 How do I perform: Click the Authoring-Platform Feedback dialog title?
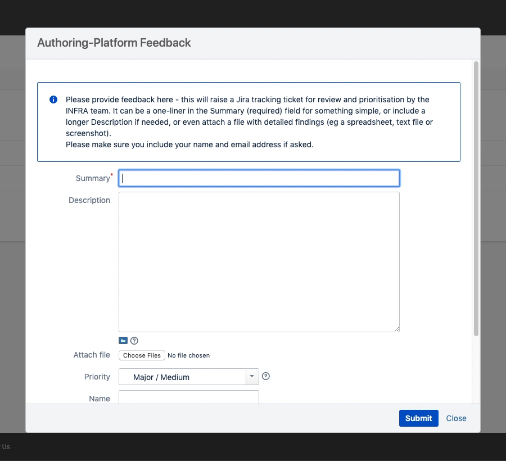point(114,43)
